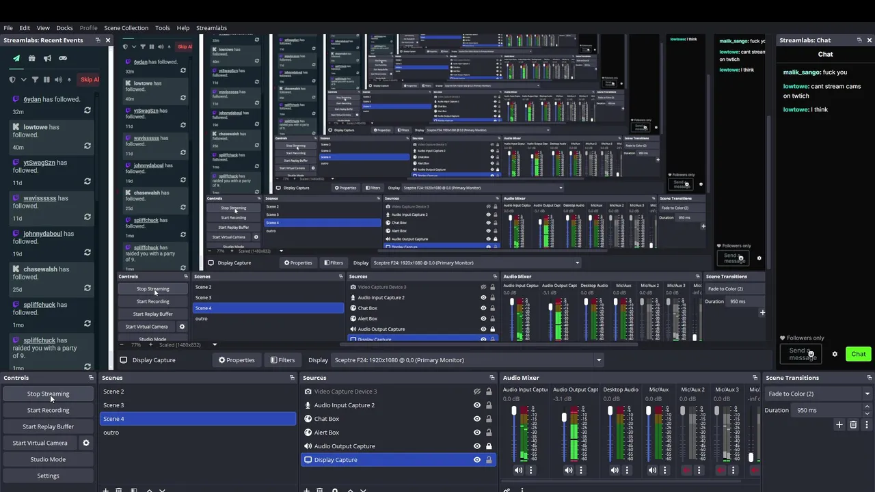Open source Properties above the docks
The image size is (875, 492).
[x=237, y=360]
